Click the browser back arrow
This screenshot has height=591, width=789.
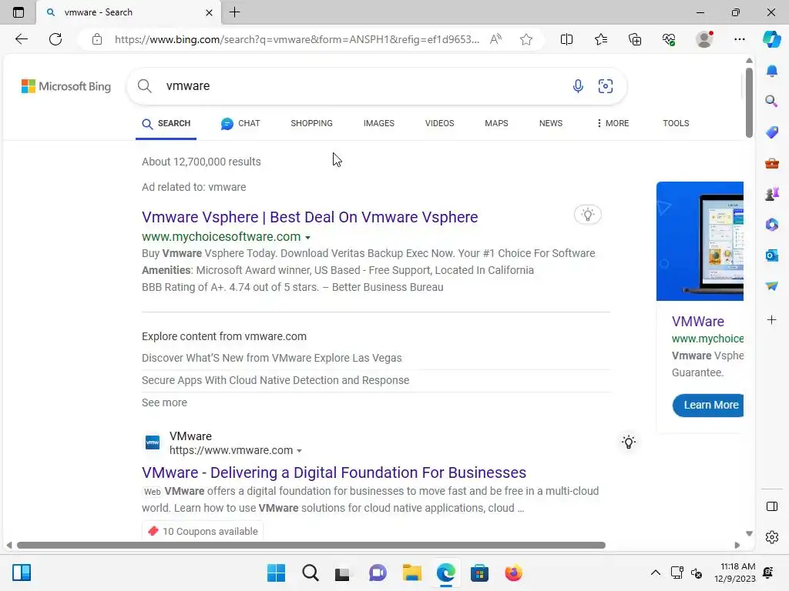click(x=21, y=39)
